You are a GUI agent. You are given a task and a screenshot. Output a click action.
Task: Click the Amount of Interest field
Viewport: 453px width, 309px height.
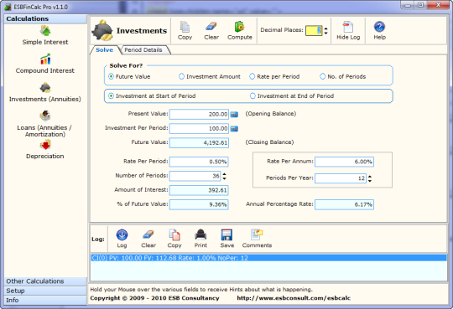[x=199, y=190]
